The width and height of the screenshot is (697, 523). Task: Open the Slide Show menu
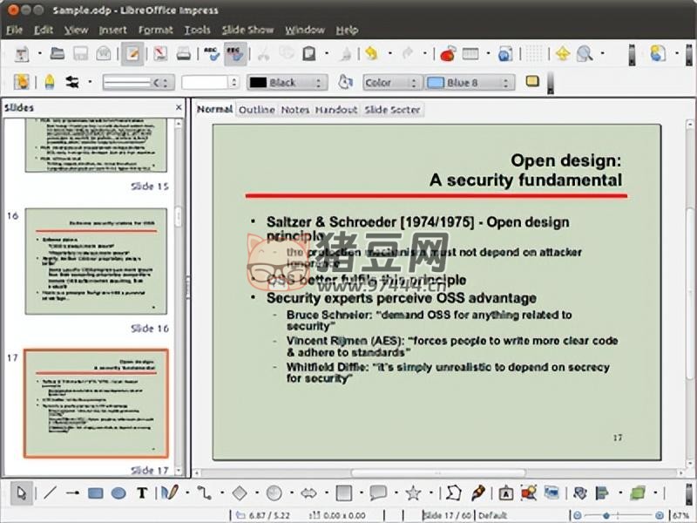pyautogui.click(x=247, y=30)
